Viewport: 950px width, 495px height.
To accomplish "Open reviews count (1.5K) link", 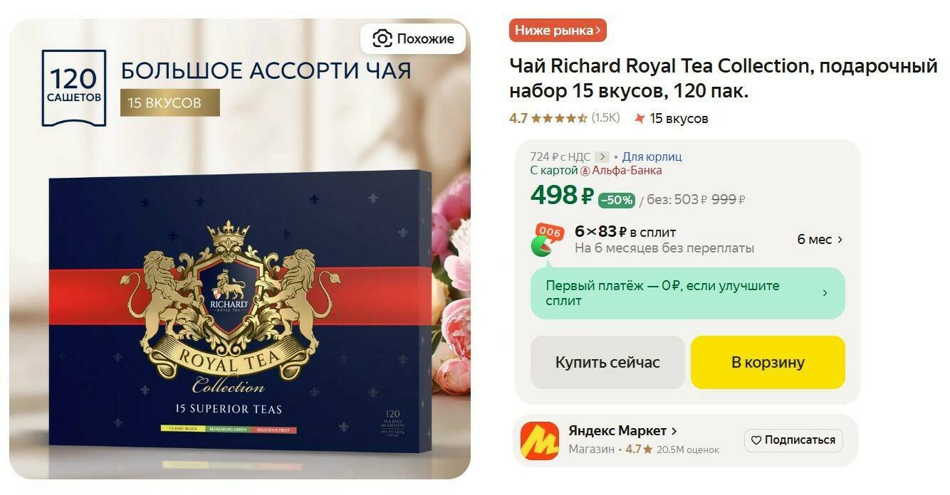I will [606, 118].
